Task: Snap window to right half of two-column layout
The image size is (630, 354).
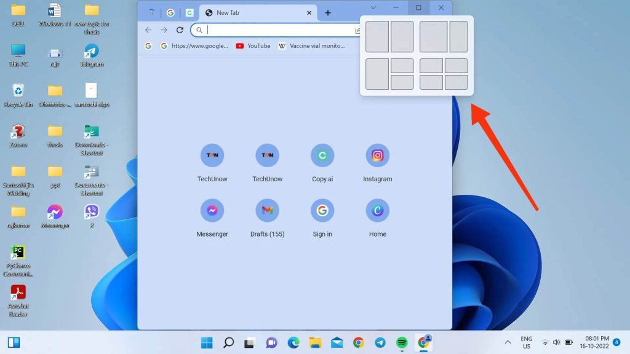Action: pos(402,36)
